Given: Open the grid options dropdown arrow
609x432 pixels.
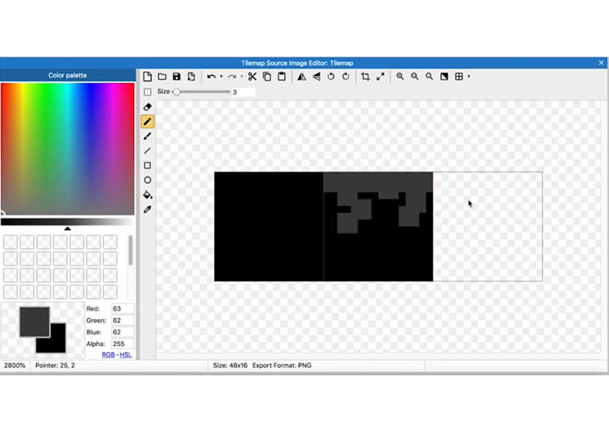Looking at the screenshot, I should (x=469, y=77).
